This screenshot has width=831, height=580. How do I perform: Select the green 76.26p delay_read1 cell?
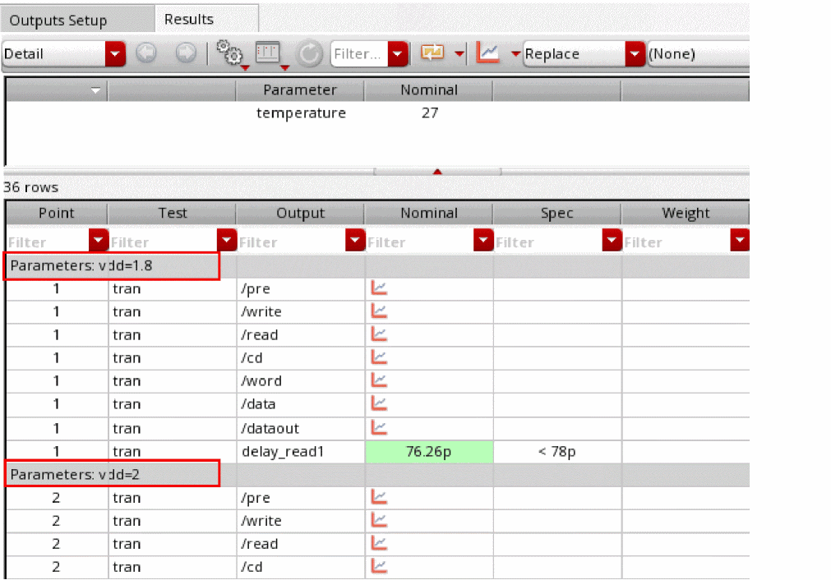click(x=428, y=451)
